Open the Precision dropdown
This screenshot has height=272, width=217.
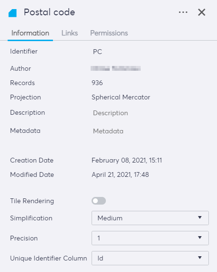(150, 238)
